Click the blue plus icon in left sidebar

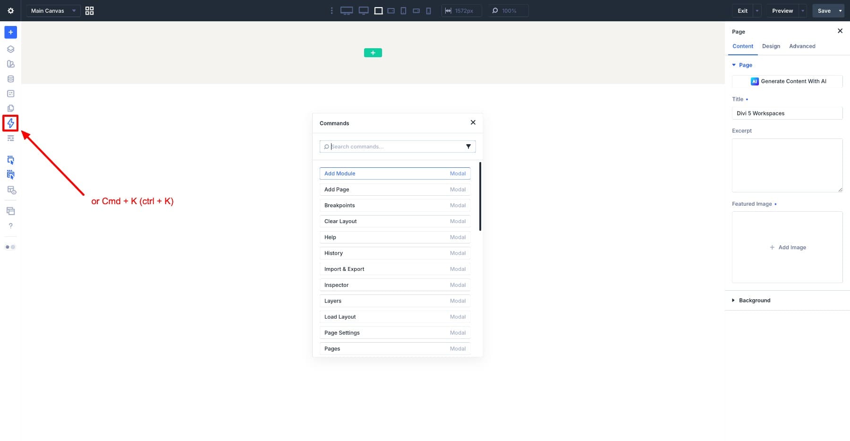(10, 32)
